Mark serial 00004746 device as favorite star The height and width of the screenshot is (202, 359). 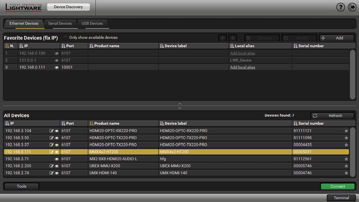(346, 173)
